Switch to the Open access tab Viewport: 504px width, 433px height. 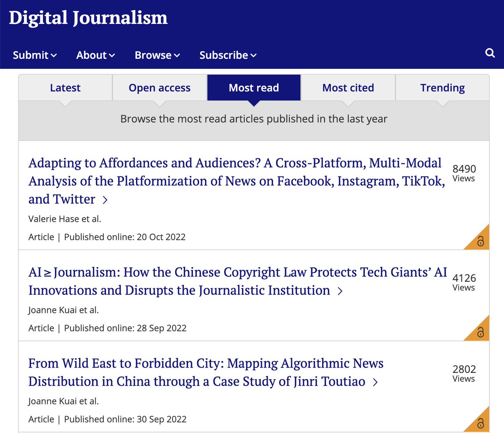[160, 88]
